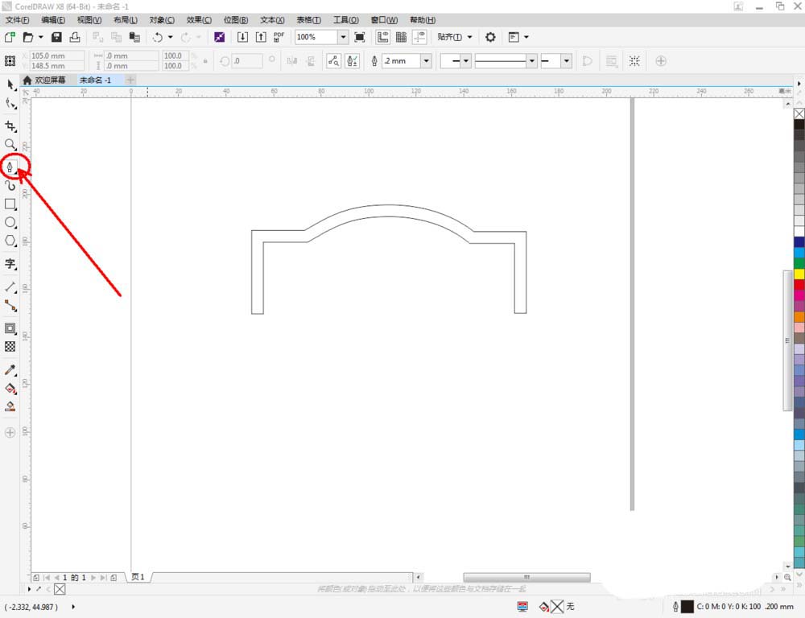Click the 页1 page tab
805x618 pixels.
138,577
